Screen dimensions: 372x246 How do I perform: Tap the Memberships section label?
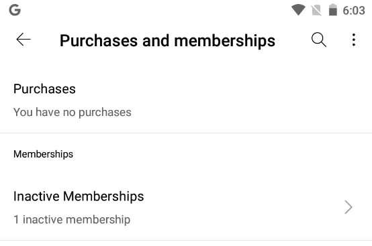[43, 154]
